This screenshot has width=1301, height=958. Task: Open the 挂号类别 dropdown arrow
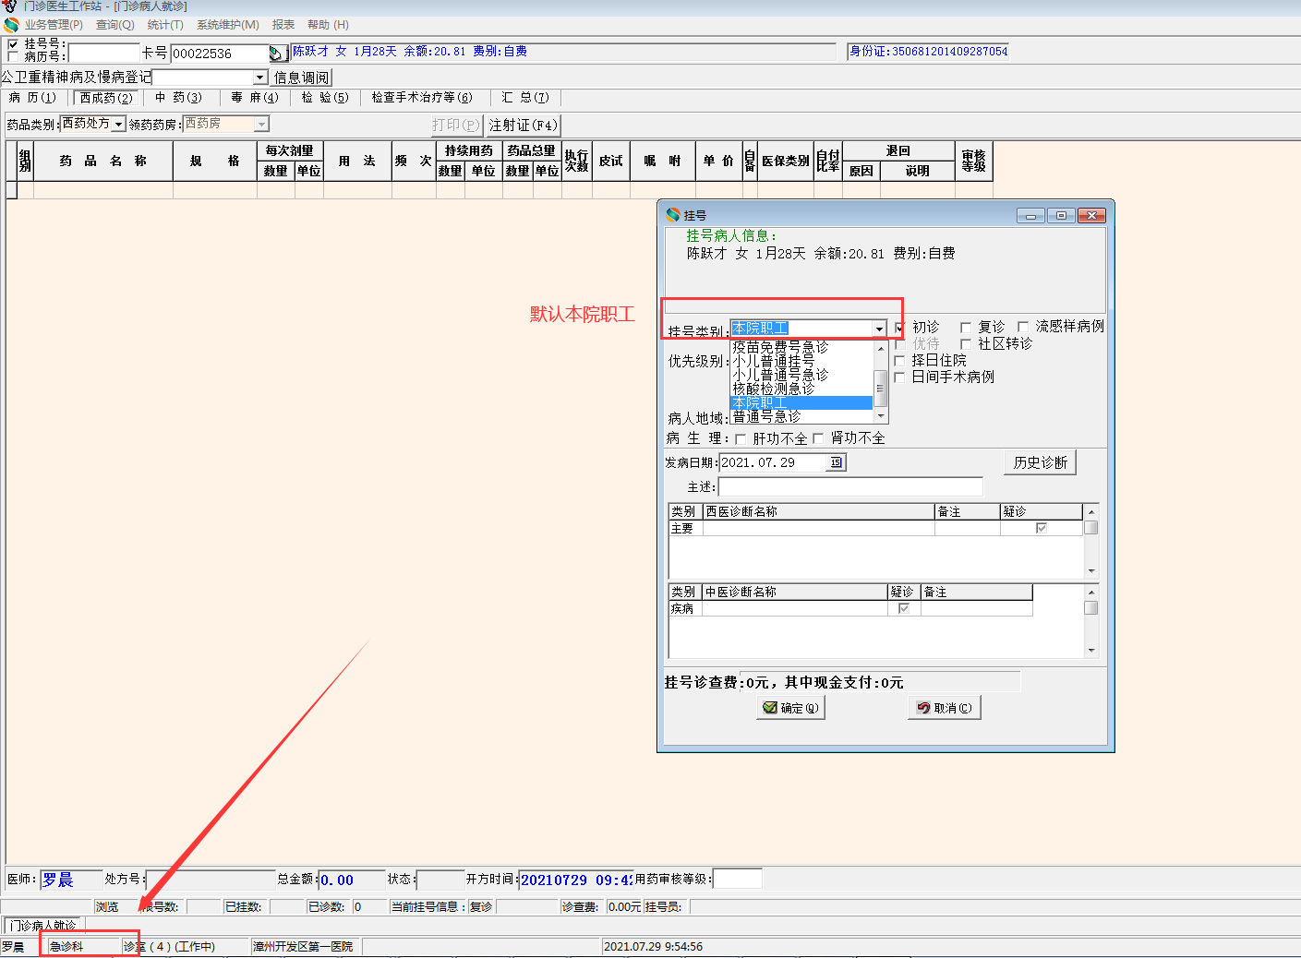(x=880, y=329)
